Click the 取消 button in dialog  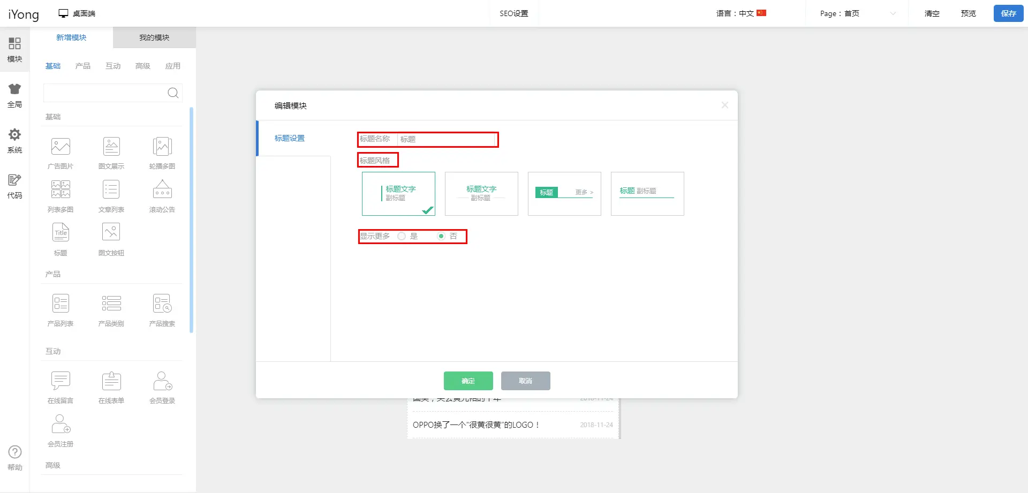point(525,381)
